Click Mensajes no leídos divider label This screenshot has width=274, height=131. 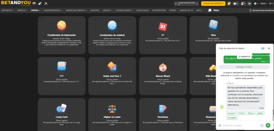244,67
